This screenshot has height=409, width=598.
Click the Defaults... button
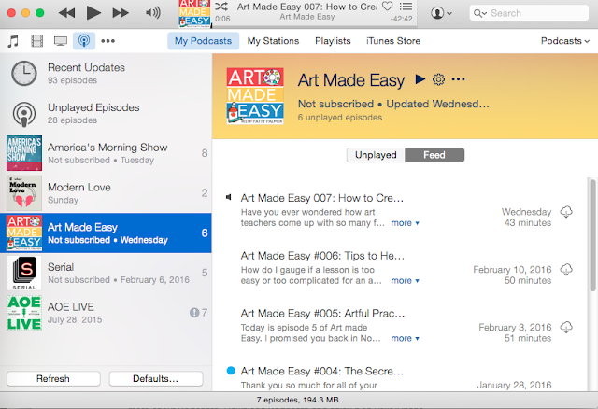pyautogui.click(x=156, y=378)
